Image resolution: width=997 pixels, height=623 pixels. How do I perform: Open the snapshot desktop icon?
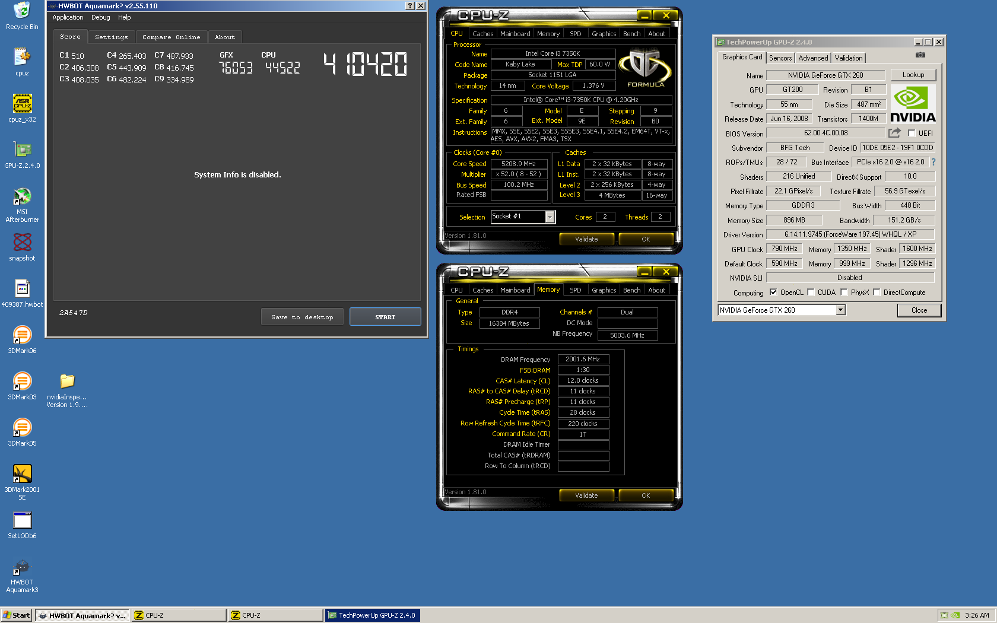coord(22,247)
